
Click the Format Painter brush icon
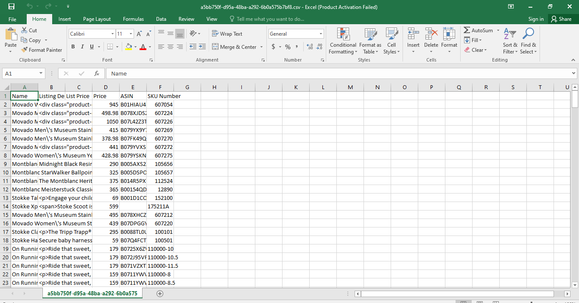[x=25, y=50]
